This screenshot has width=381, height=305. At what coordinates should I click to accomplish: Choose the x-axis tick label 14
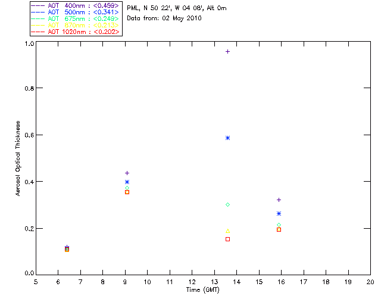pyautogui.click(x=237, y=282)
